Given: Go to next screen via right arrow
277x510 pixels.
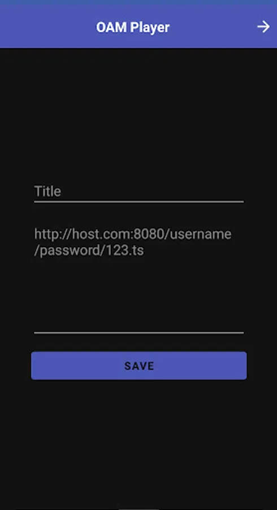Looking at the screenshot, I should click(263, 27).
